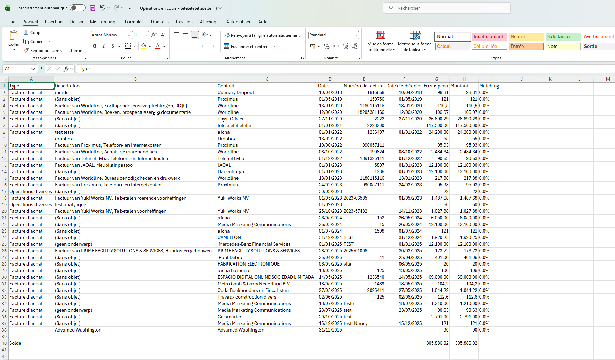This screenshot has height=360, width=615.
Task: Apply underline S formatting
Action: tap(113, 46)
